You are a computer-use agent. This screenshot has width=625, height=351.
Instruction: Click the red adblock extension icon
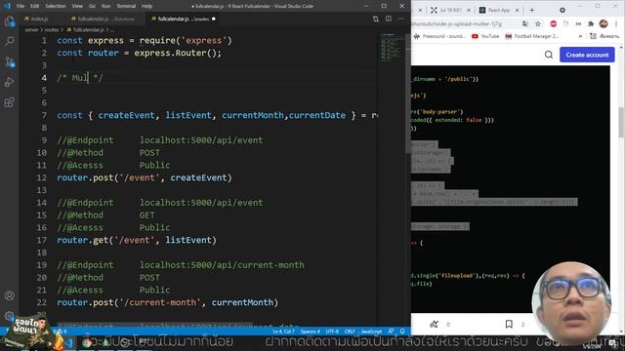tap(554, 23)
